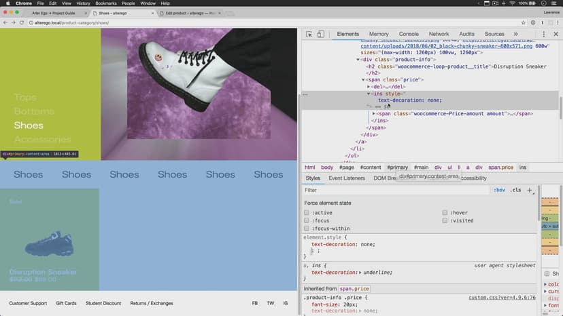
Task: Expand the collapsed del element node
Action: (369, 87)
